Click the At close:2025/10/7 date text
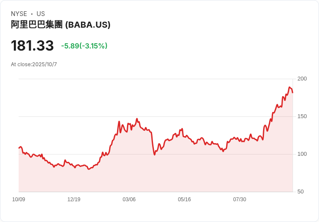This screenshot has height=222, width=319. pos(34,64)
